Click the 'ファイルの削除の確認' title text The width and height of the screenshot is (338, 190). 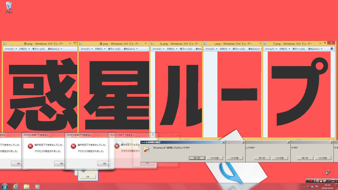point(150,142)
